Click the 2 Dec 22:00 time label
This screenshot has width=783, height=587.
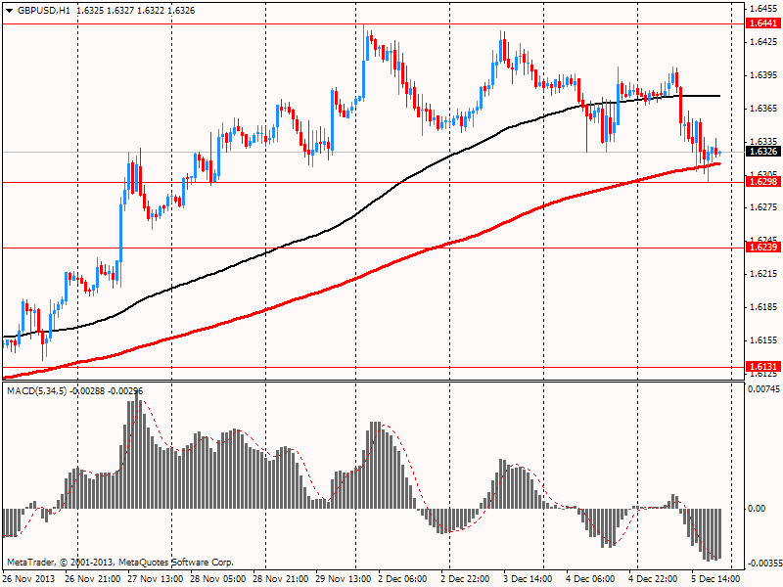click(x=465, y=579)
